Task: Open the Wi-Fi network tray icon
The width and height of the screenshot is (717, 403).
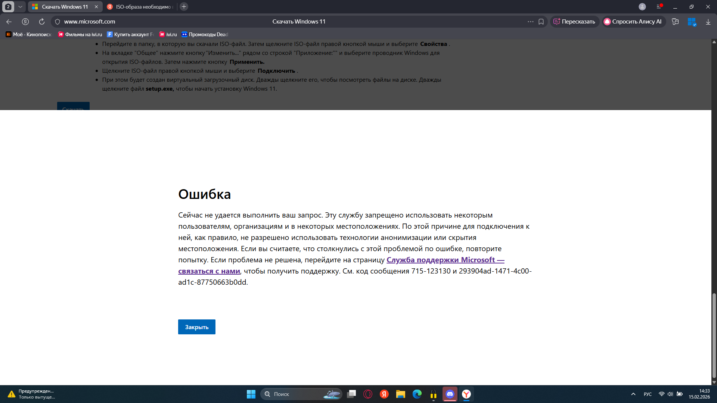Action: [x=662, y=394]
